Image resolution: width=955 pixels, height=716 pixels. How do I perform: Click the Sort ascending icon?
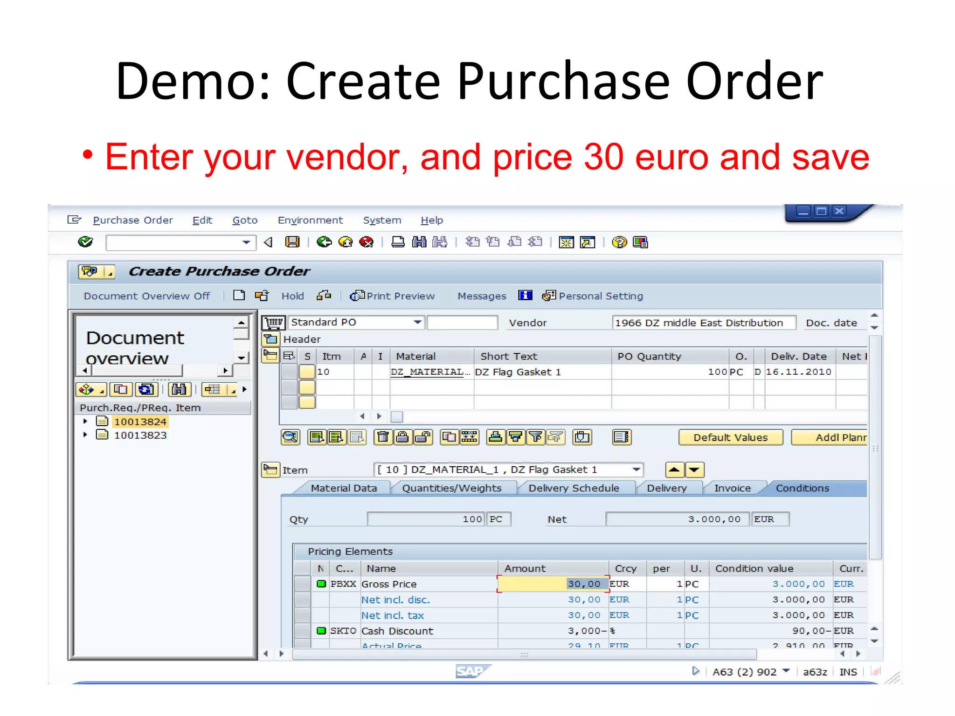pyautogui.click(x=496, y=437)
